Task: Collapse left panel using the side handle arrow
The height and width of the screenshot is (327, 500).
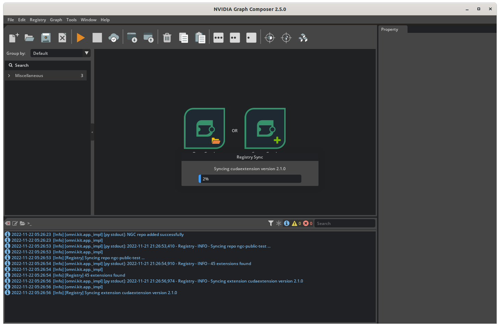Action: point(92,132)
